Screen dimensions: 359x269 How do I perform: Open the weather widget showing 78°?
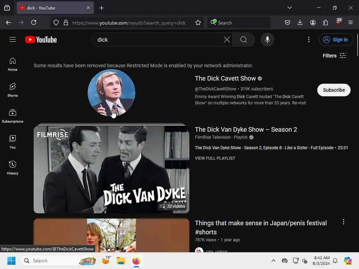106,260
